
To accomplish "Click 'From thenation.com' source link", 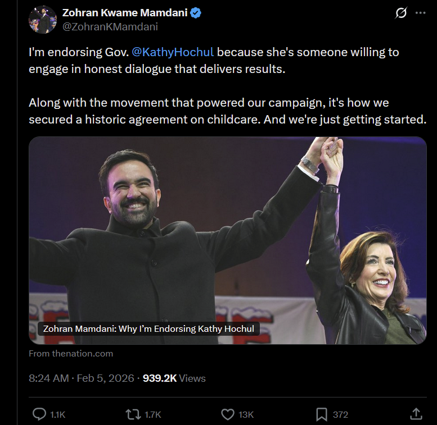I will coord(71,354).
